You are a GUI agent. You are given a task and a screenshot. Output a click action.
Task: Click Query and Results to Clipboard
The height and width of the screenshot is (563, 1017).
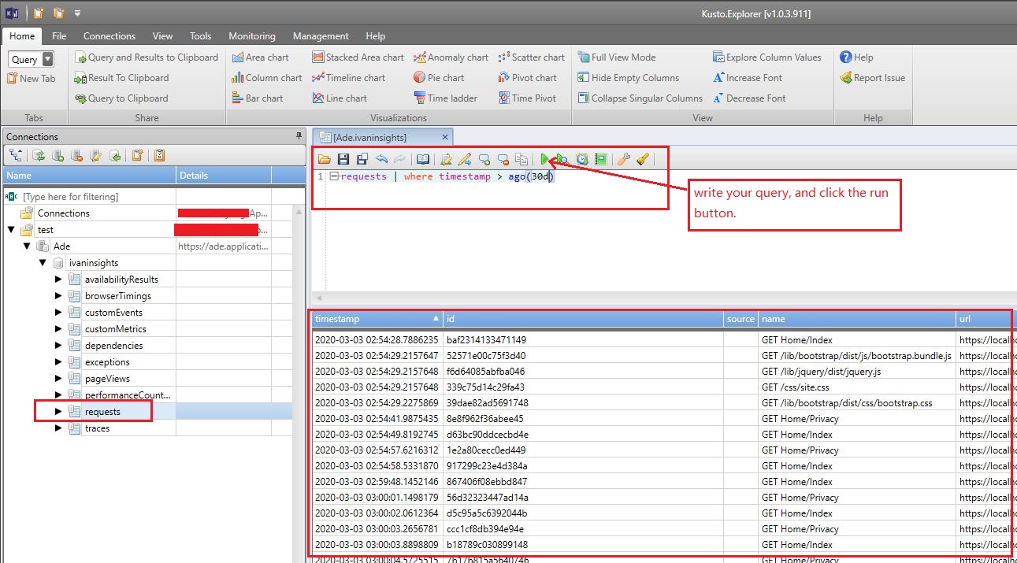tap(147, 57)
